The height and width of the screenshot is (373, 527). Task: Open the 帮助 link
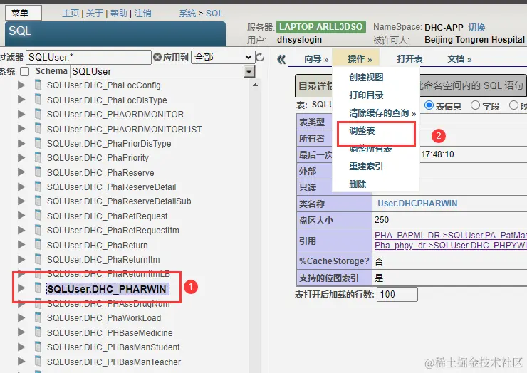[118, 14]
